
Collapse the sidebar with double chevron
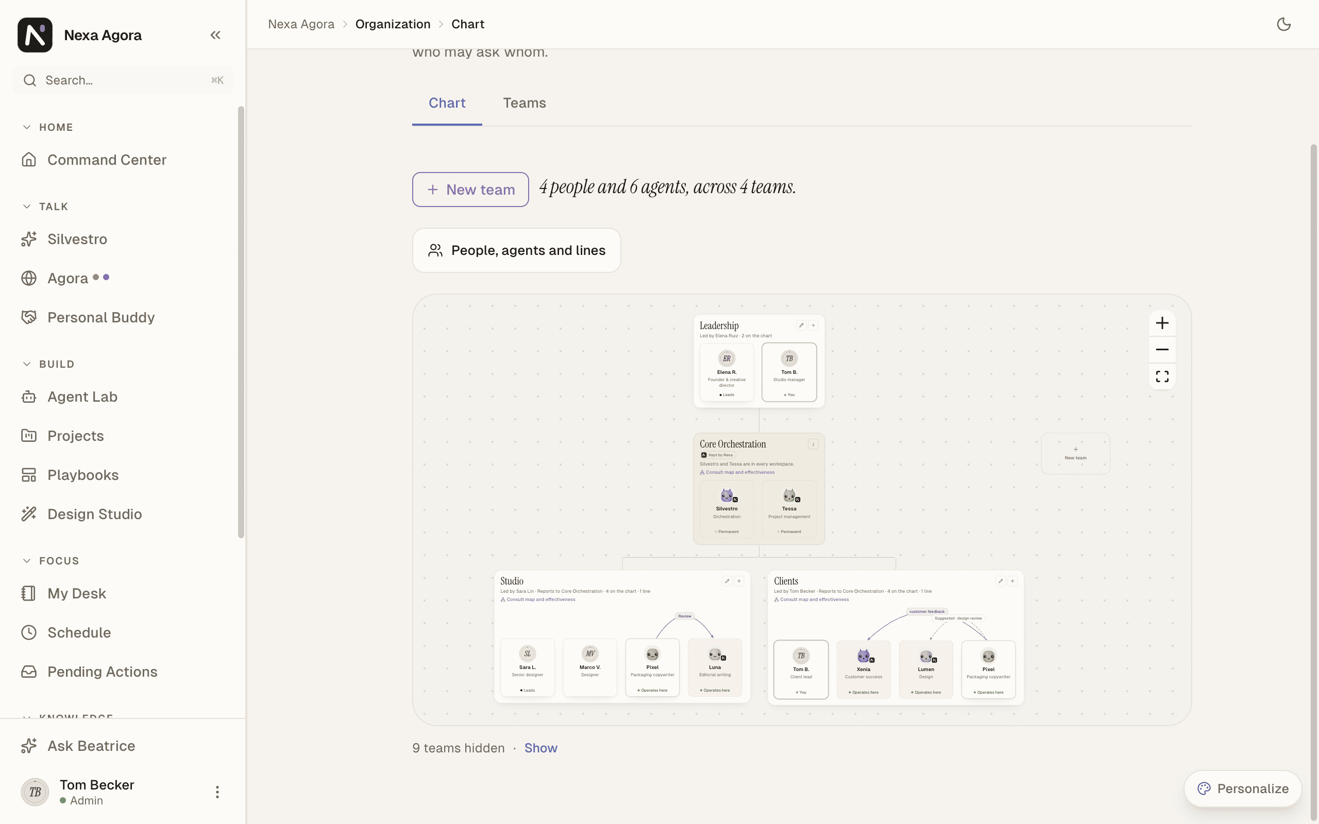(x=215, y=36)
